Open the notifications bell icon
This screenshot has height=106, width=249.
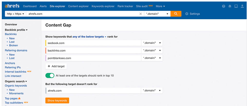click(230, 6)
